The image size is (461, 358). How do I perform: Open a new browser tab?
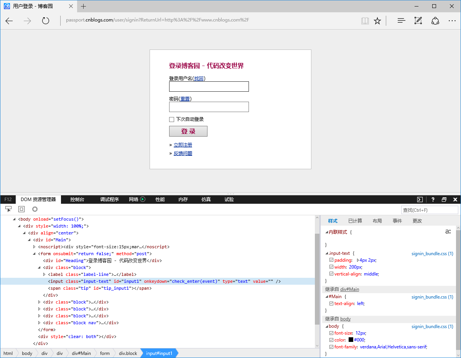coord(84,6)
